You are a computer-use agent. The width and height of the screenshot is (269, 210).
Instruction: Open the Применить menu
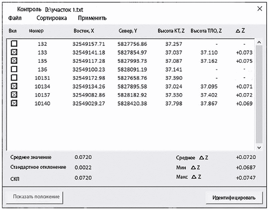coord(92,18)
